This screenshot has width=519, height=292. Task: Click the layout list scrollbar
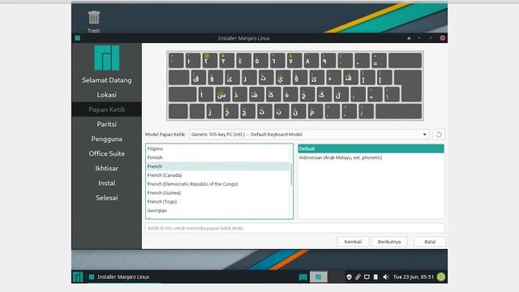pos(291,175)
